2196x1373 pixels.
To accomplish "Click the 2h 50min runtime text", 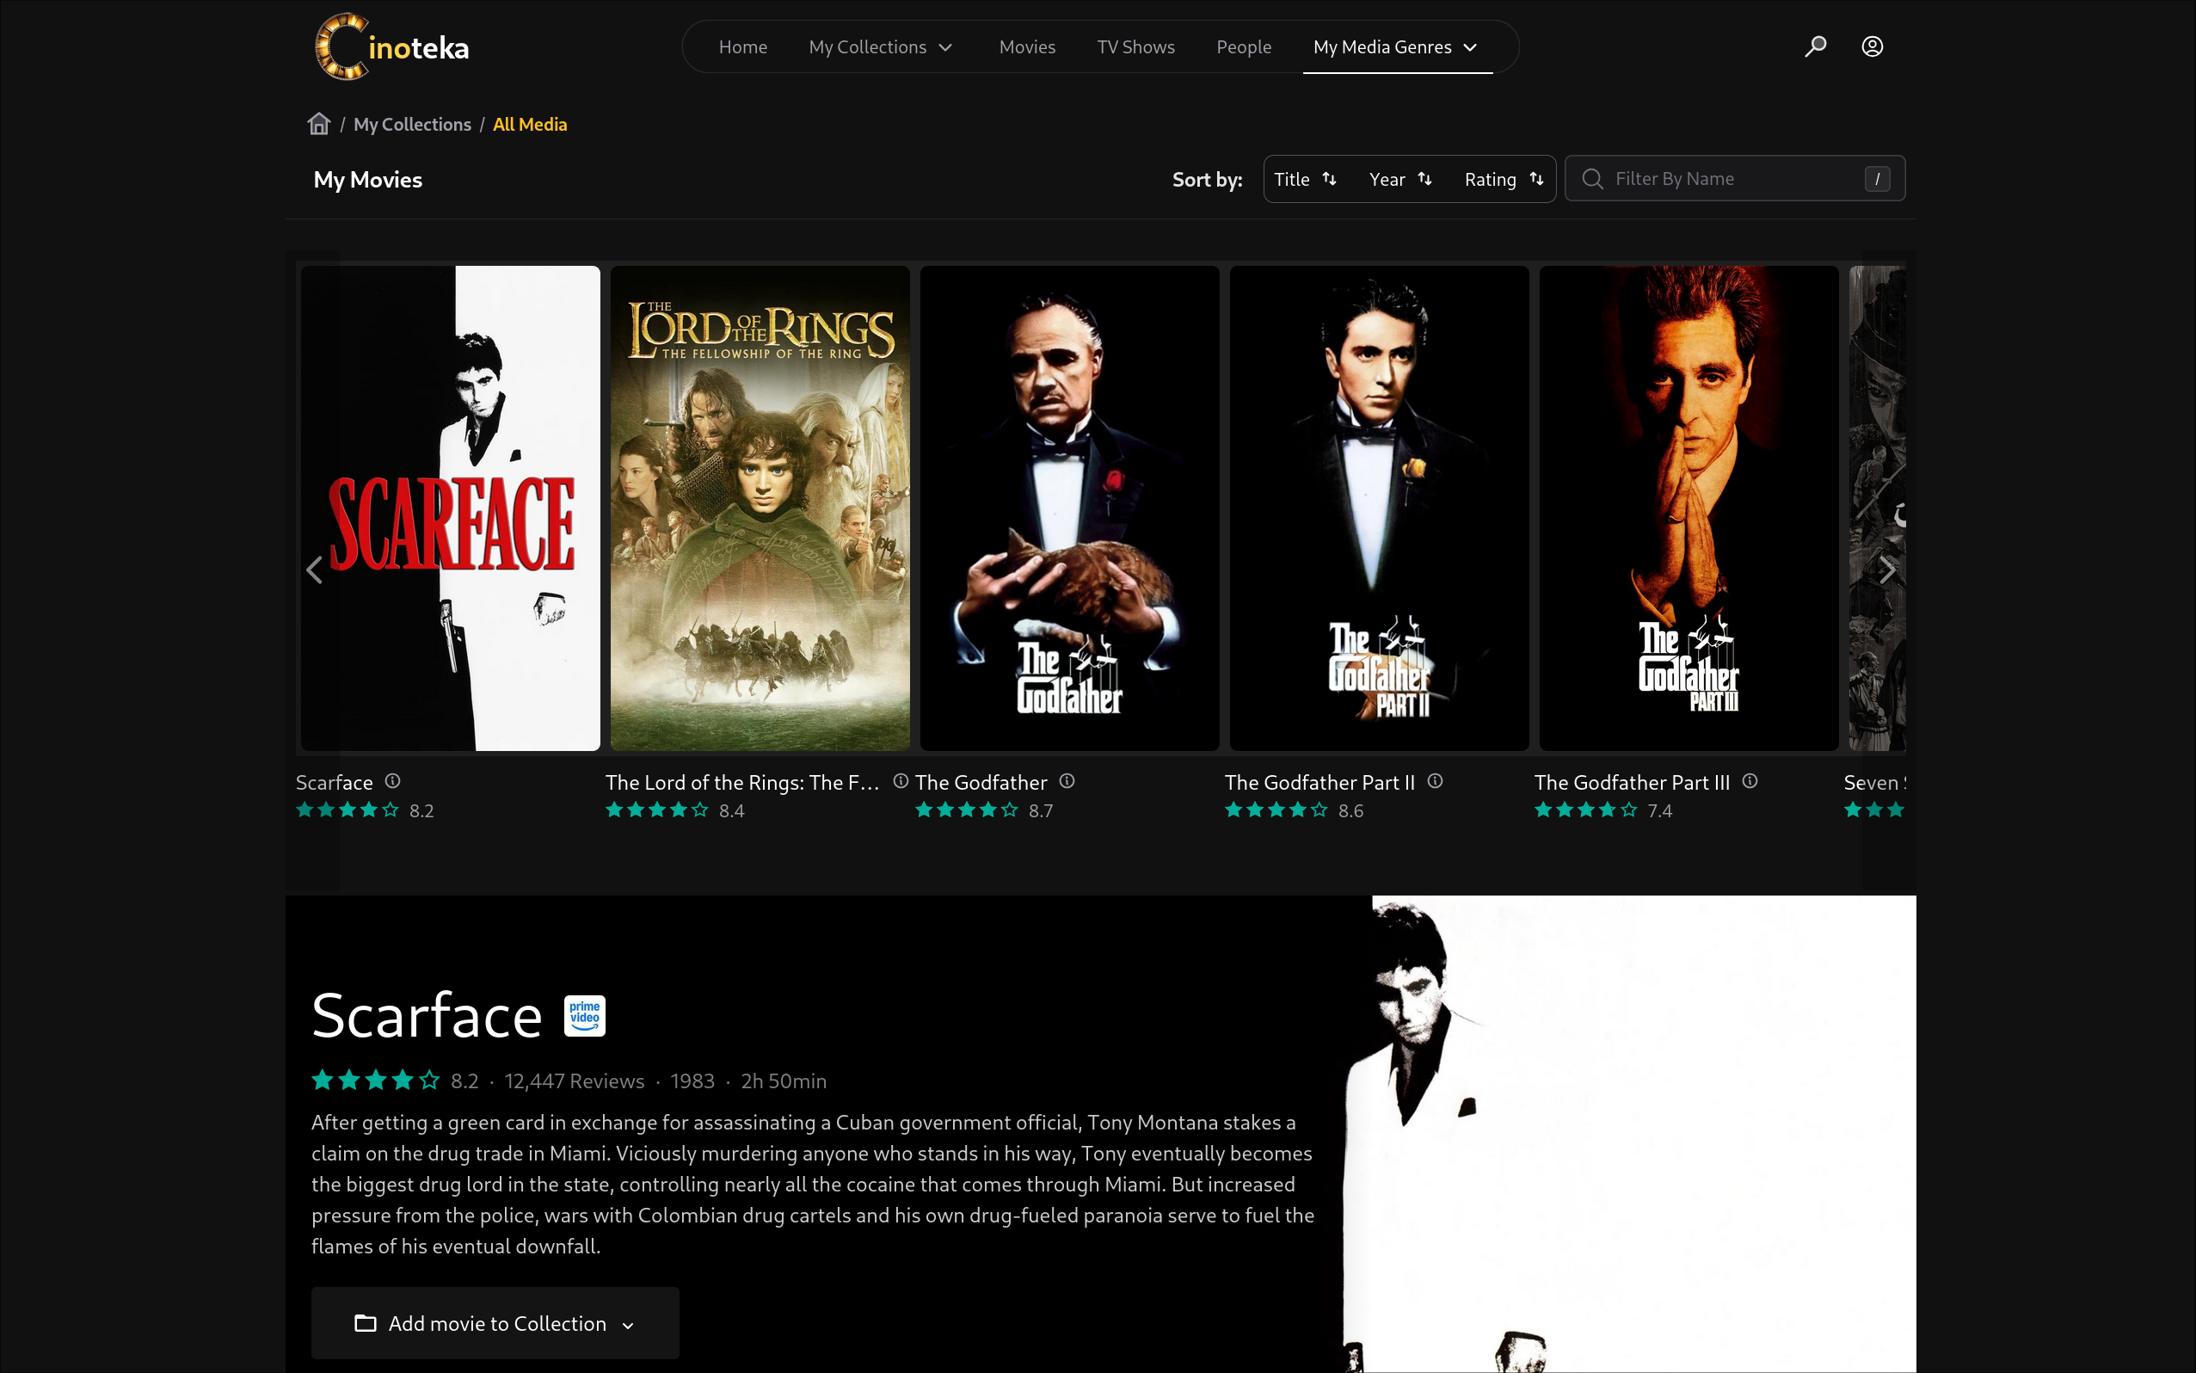I will (784, 1081).
